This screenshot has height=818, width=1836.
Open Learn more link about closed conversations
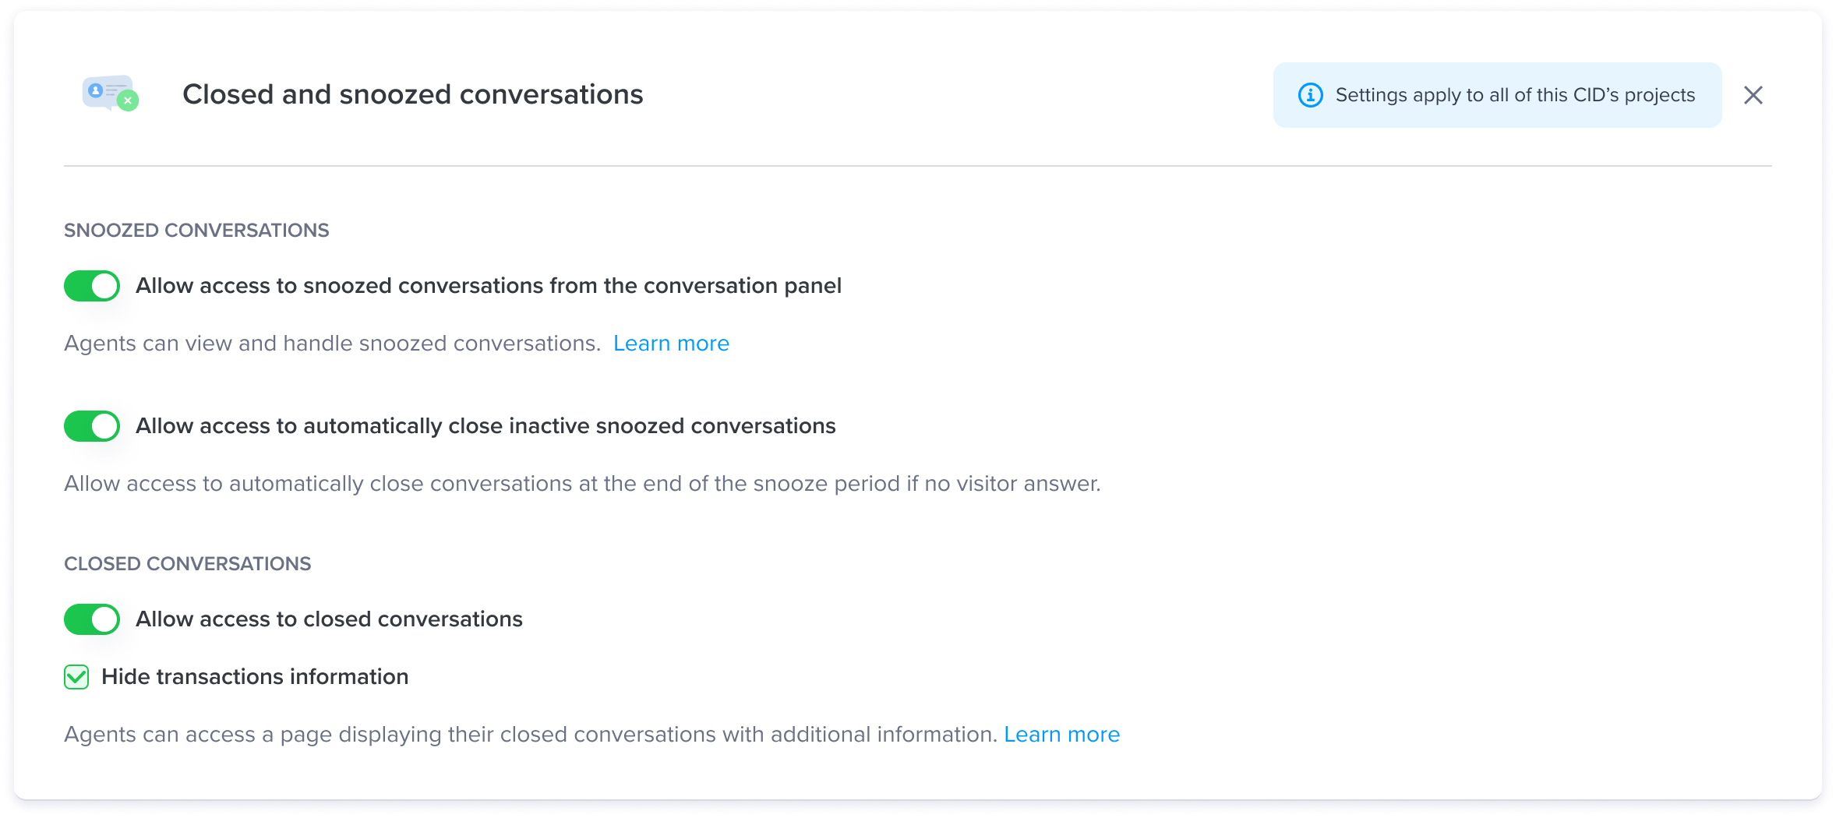[x=1061, y=735]
